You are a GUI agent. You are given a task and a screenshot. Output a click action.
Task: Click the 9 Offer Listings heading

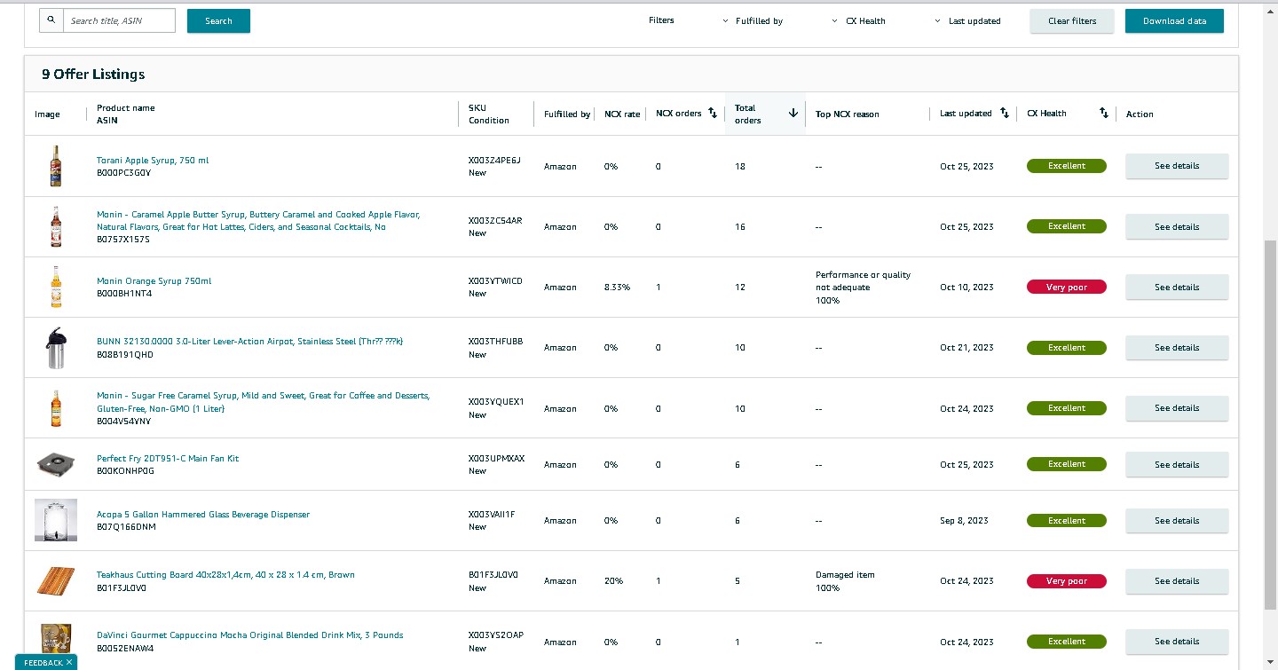[x=93, y=75]
